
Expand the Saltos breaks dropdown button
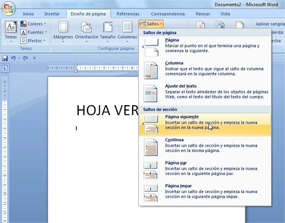pos(151,24)
